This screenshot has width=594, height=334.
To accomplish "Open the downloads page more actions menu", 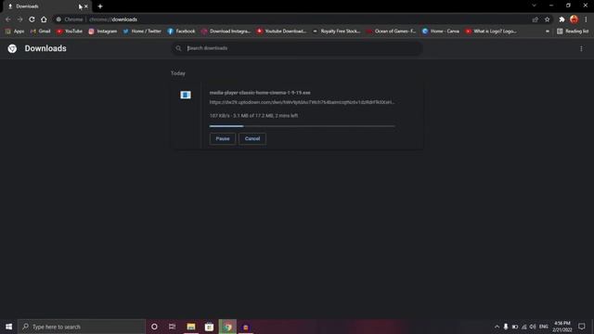I will tap(582, 48).
